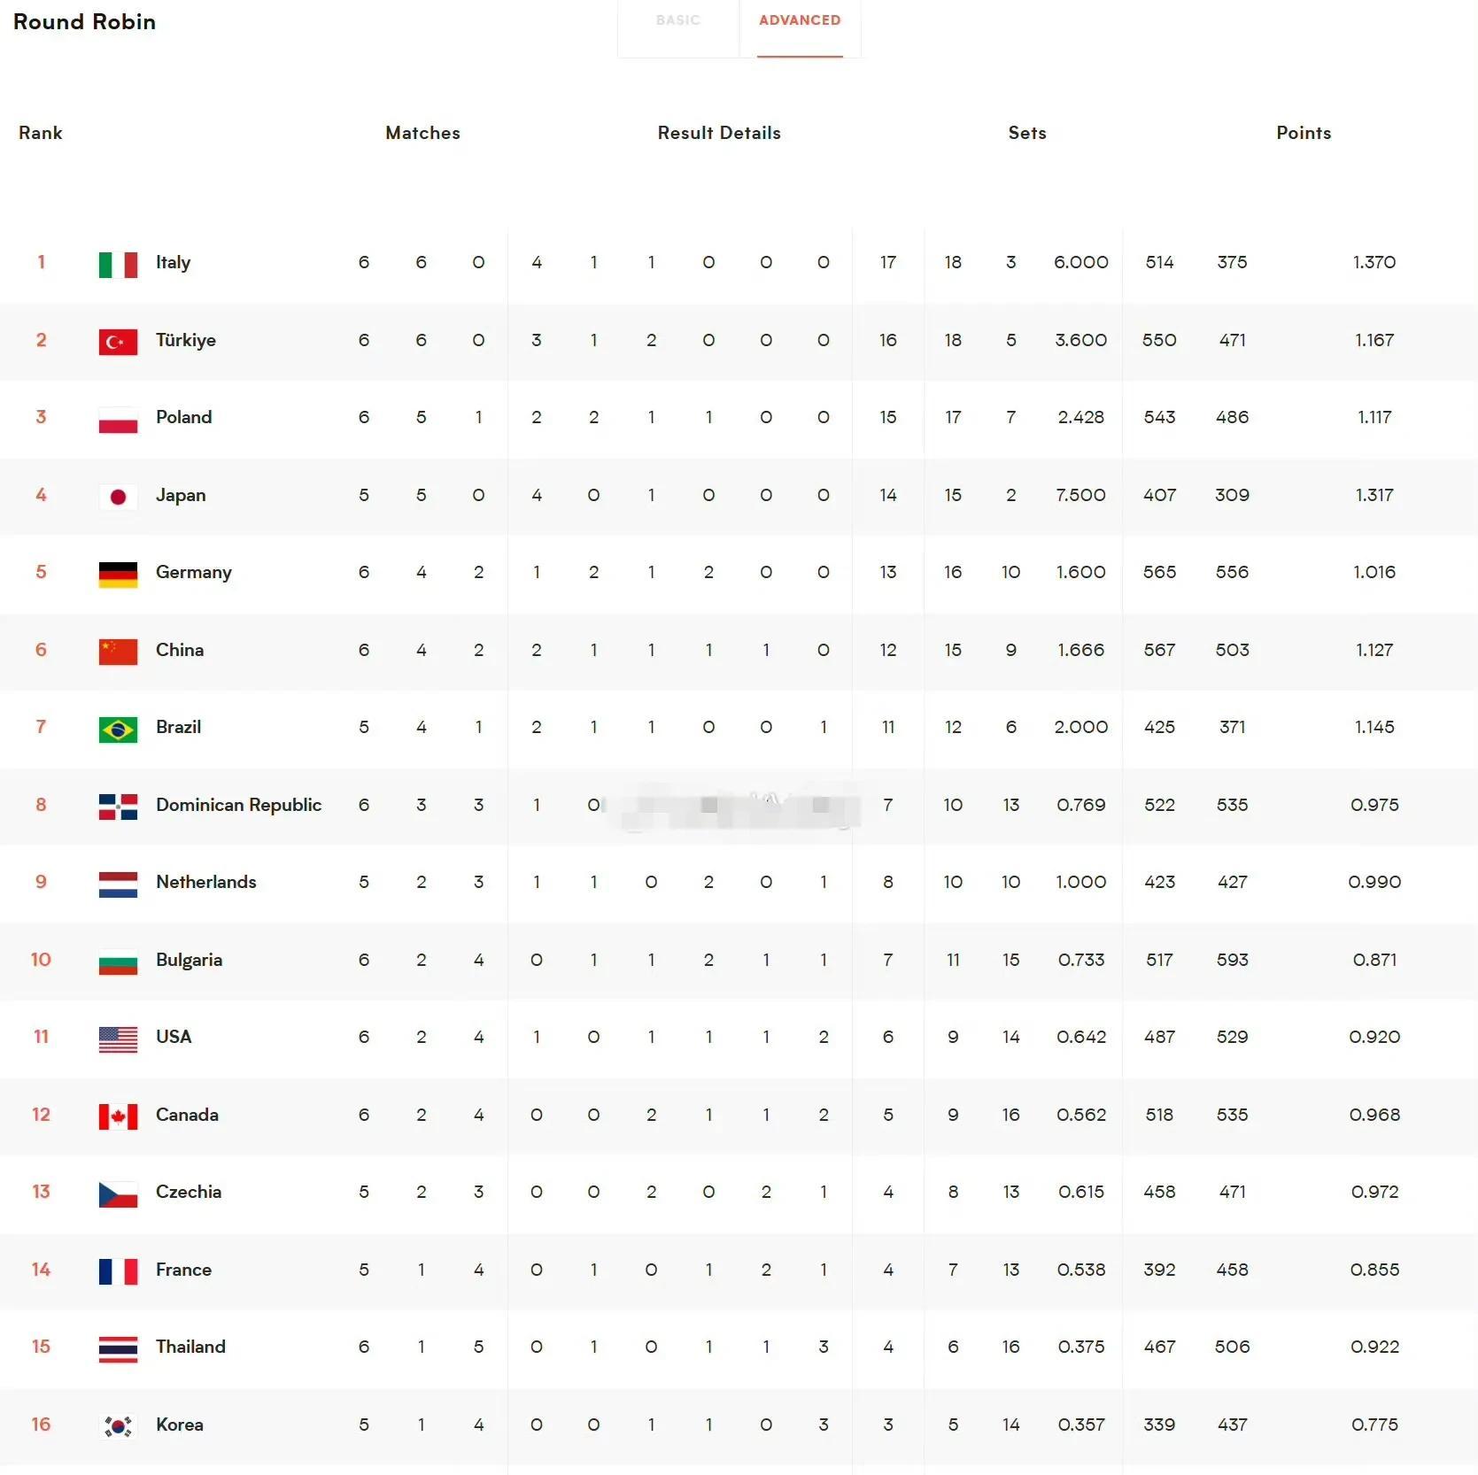
Task: Click the Korea flag icon
Action: (x=118, y=1426)
